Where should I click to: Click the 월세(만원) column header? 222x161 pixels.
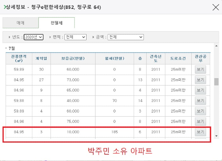tap(114, 58)
